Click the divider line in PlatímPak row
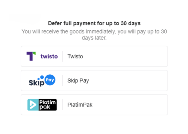Screen dimensions: 188x134 [62, 105]
